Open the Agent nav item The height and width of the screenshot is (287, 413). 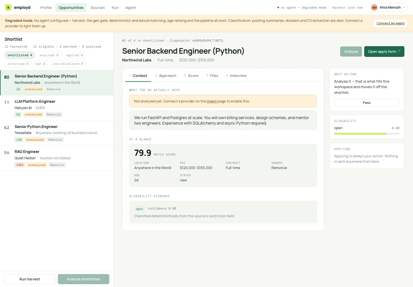click(131, 7)
